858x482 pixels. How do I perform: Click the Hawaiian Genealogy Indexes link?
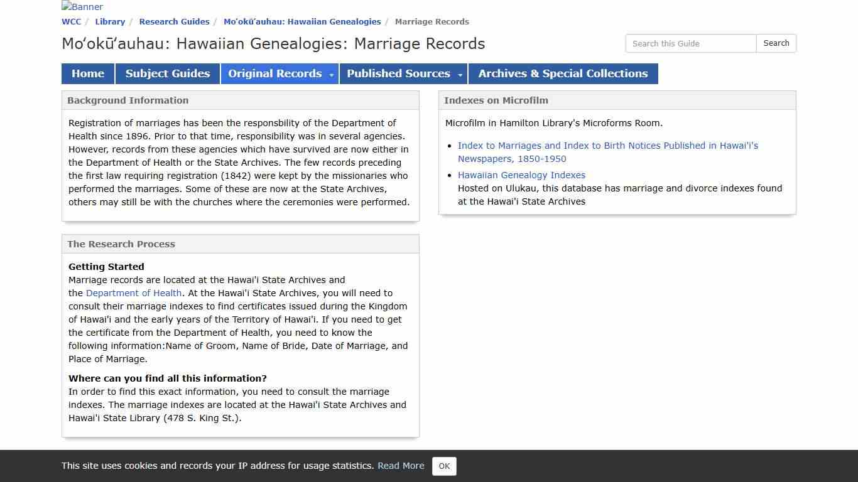pos(521,175)
